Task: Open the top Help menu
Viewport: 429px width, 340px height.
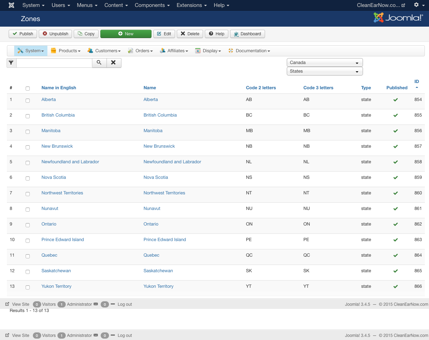Action: [x=221, y=5]
